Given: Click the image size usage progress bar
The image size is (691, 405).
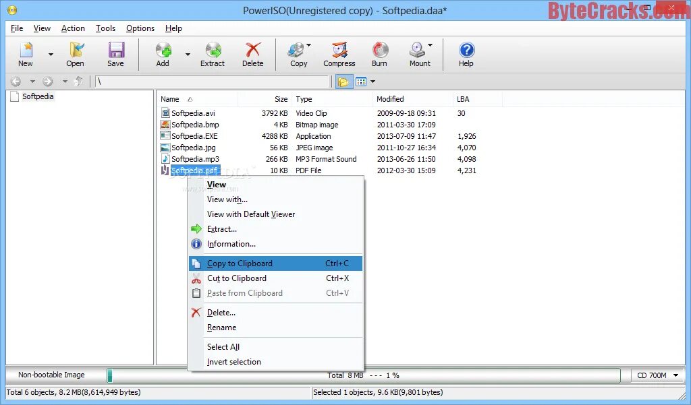Looking at the screenshot, I should coord(364,375).
